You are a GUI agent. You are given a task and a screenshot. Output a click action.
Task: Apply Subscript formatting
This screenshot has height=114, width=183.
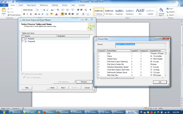(39, 14)
